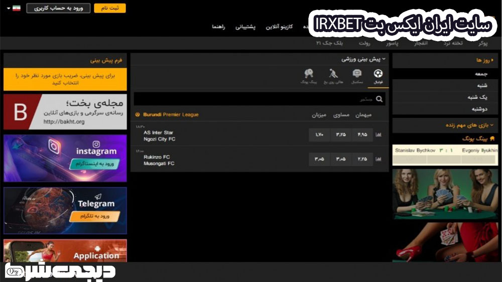The image size is (502, 282).
Task: Click the search input field
Action: 260,99
